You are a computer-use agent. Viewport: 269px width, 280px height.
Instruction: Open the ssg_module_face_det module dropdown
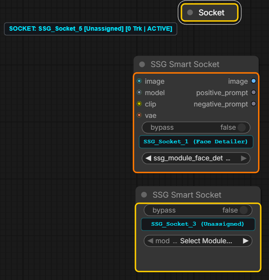[x=196, y=158]
